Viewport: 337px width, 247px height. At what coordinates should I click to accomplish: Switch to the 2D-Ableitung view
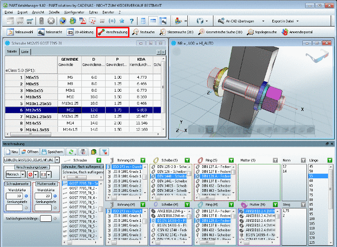pyautogui.click(x=80, y=32)
